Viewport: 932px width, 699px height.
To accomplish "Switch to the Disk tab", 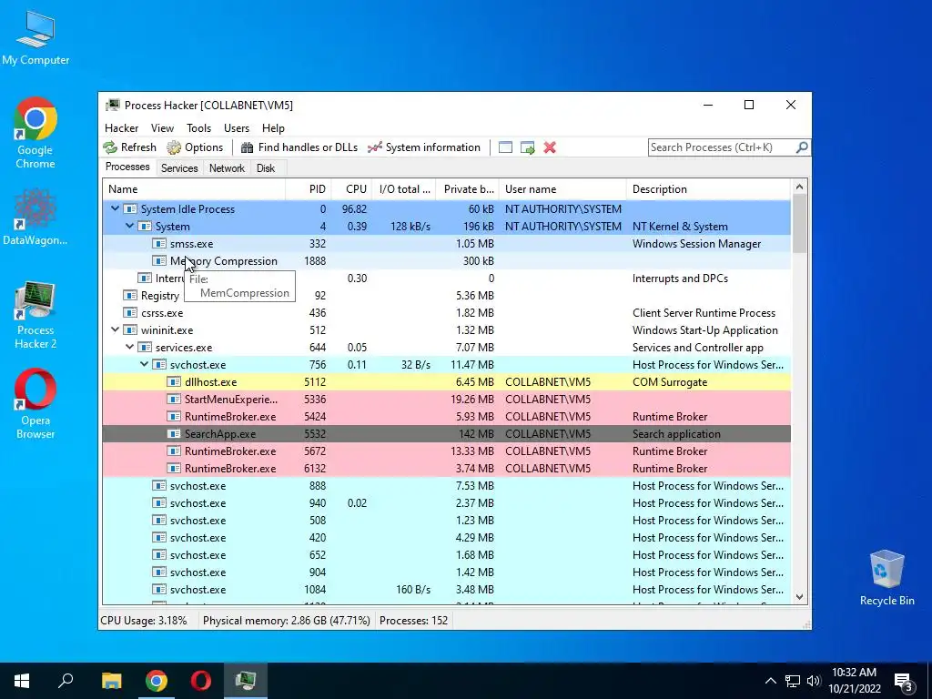I will click(266, 168).
